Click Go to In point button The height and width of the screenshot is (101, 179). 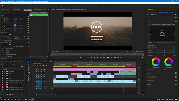pos(91,57)
